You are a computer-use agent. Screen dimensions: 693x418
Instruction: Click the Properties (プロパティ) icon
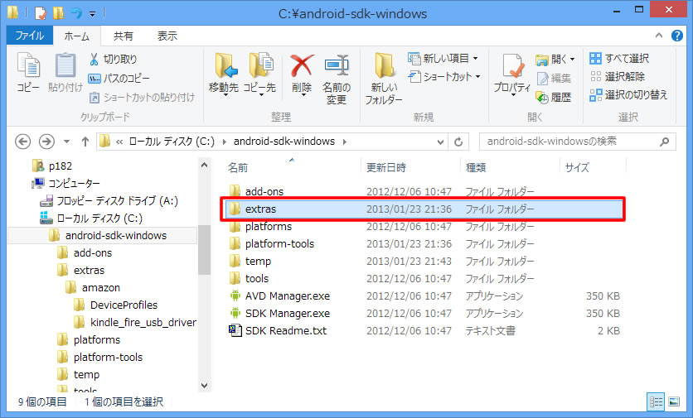point(512,66)
